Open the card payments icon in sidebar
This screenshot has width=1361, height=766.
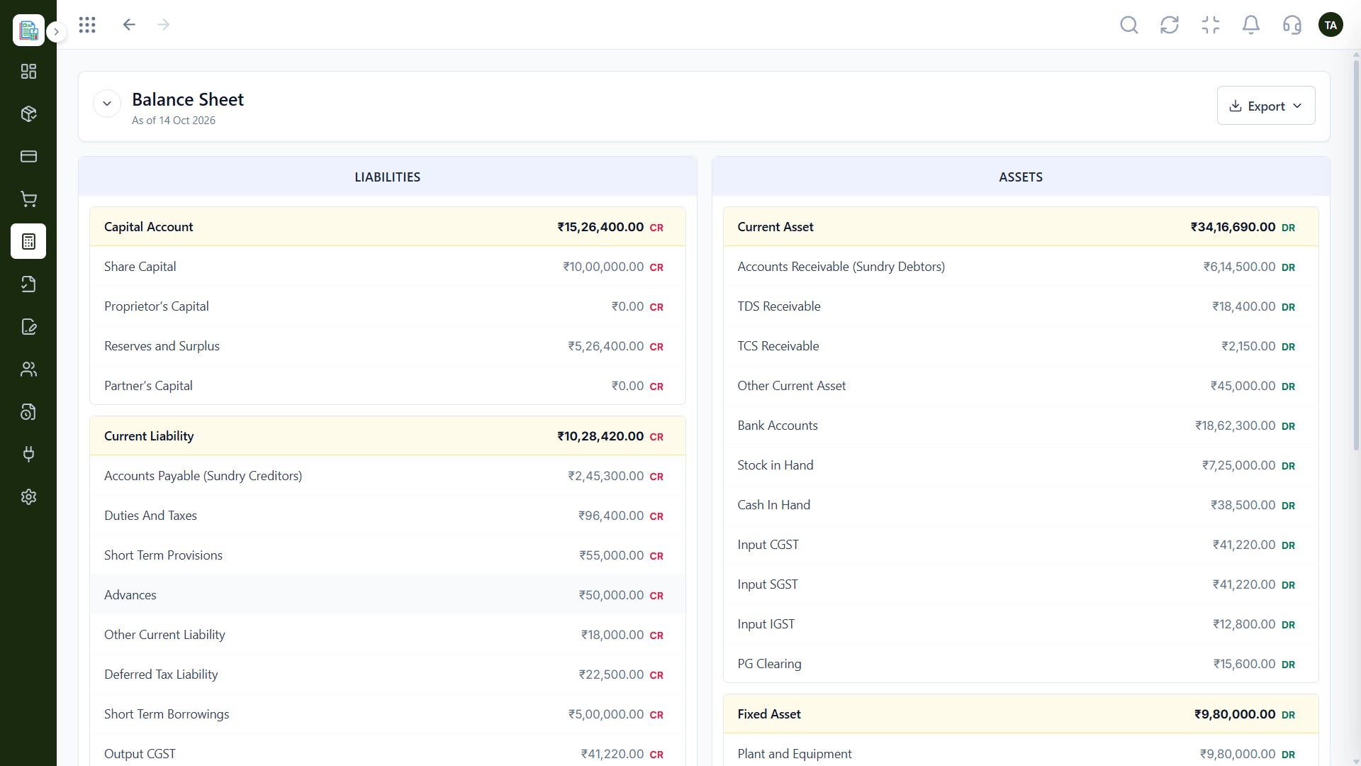click(28, 157)
